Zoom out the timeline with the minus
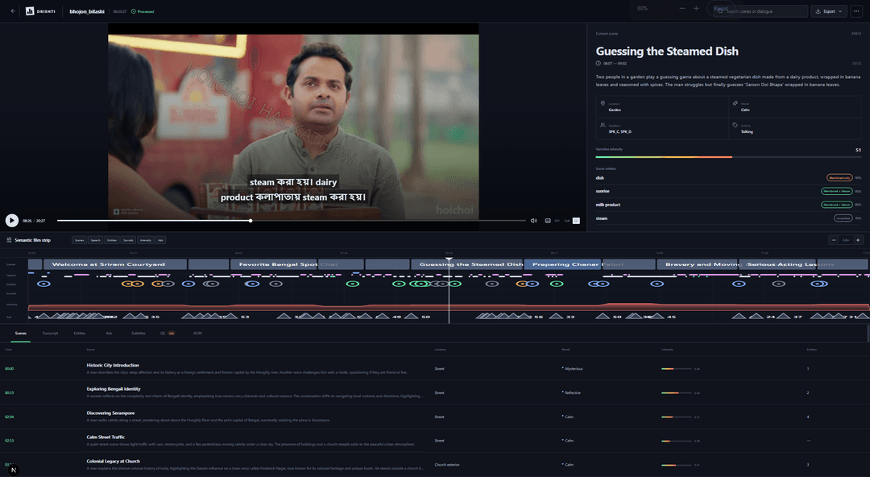Screen dimensions: 870x477 834,240
